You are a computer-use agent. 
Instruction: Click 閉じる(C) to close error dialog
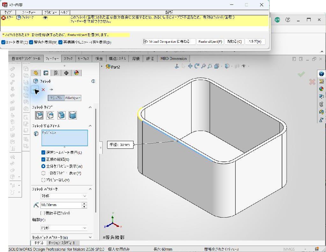coord(235,42)
